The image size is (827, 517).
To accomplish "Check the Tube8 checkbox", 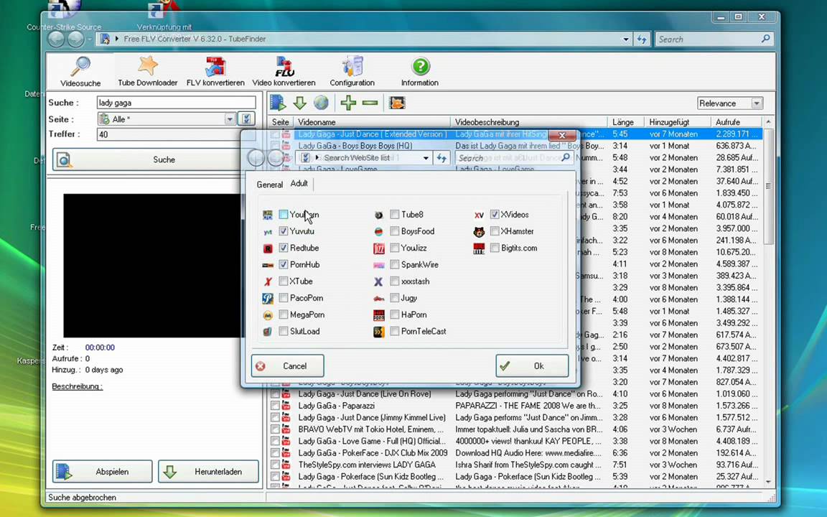I will pos(395,215).
